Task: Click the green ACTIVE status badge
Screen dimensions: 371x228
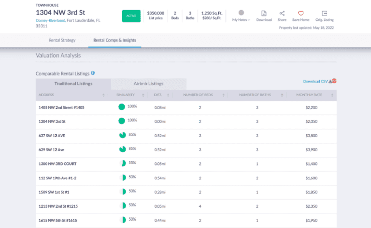Action: pos(131,15)
